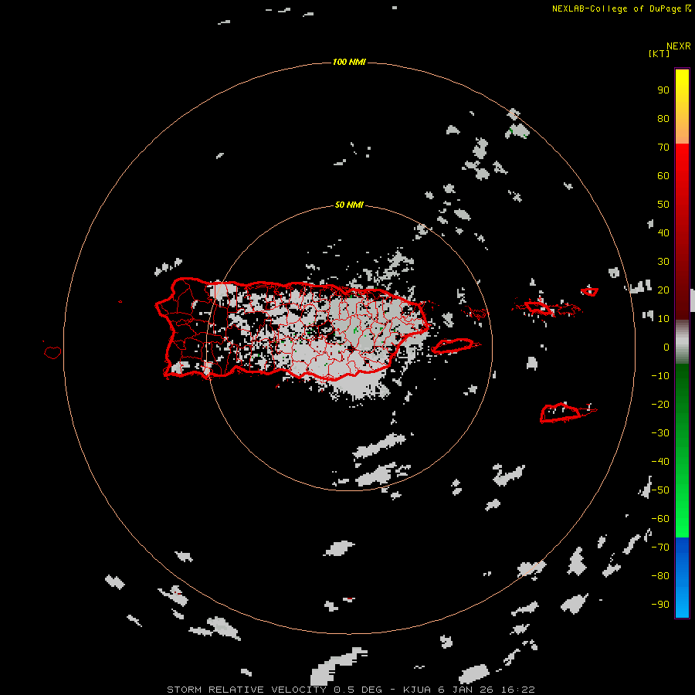The image size is (695, 695).
Task: Click the -30 value on velocity scale
Action: click(x=660, y=433)
